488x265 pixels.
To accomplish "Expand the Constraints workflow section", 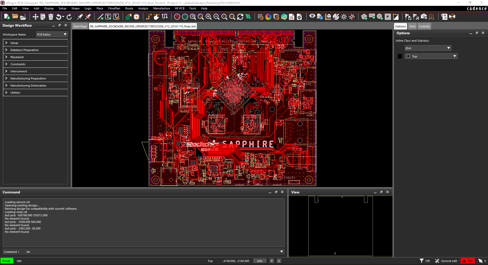I will pyautogui.click(x=35, y=64).
